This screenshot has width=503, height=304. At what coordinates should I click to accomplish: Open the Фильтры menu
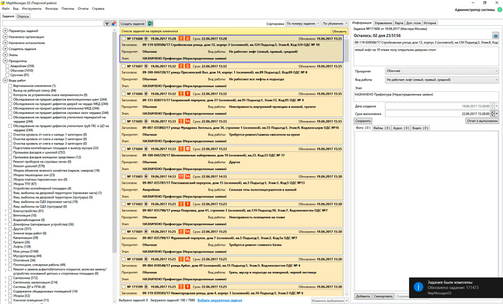click(52, 9)
